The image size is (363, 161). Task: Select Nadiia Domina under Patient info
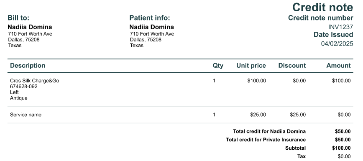(152, 27)
